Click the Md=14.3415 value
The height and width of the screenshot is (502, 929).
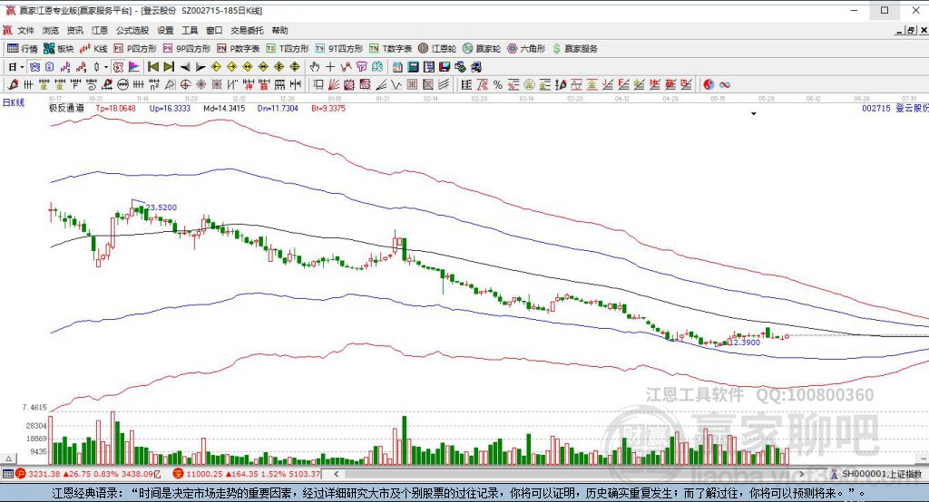(224, 109)
